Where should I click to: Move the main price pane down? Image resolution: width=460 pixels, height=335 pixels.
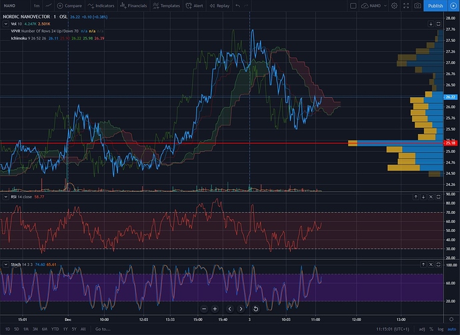[x=431, y=24]
